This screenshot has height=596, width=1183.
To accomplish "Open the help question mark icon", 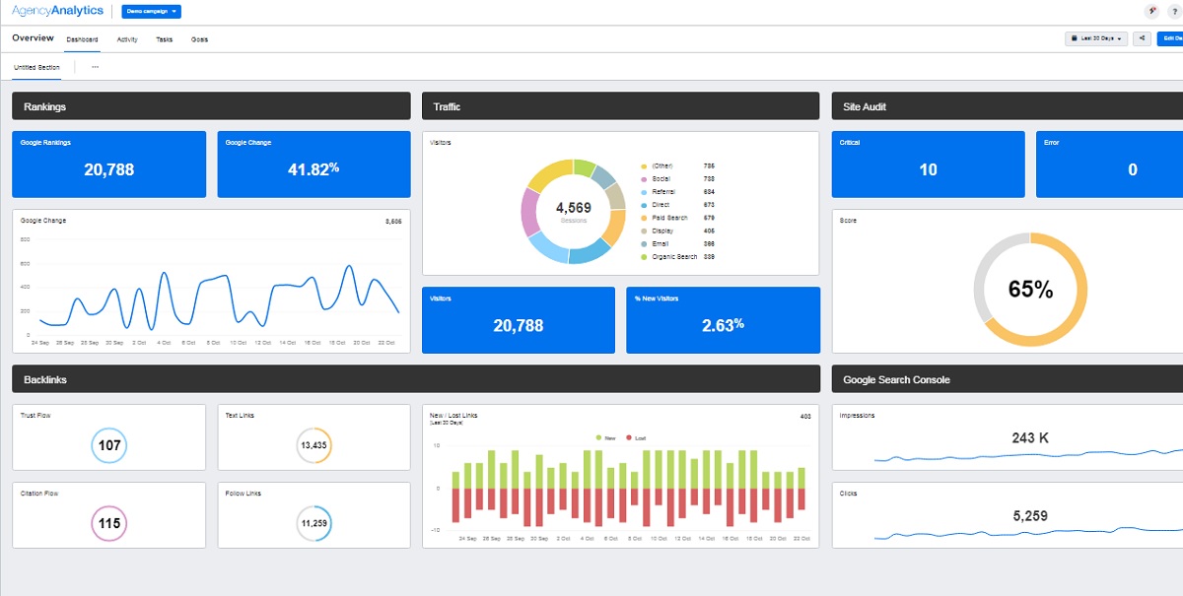I will click(x=1176, y=12).
